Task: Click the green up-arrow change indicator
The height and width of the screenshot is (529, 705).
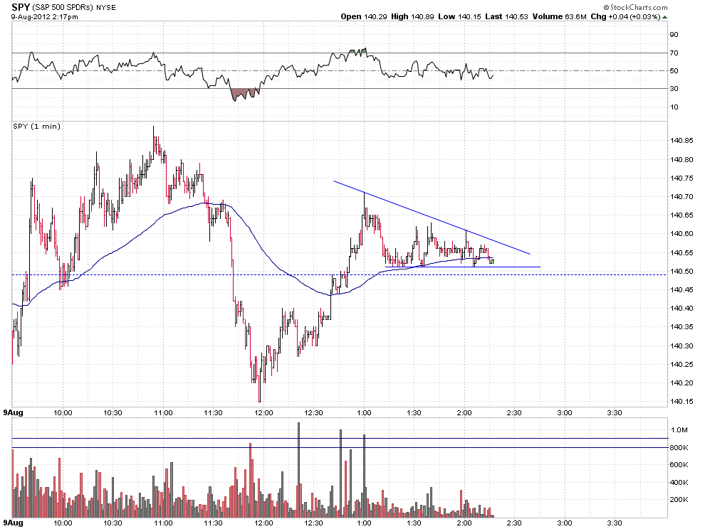Action: [664, 17]
